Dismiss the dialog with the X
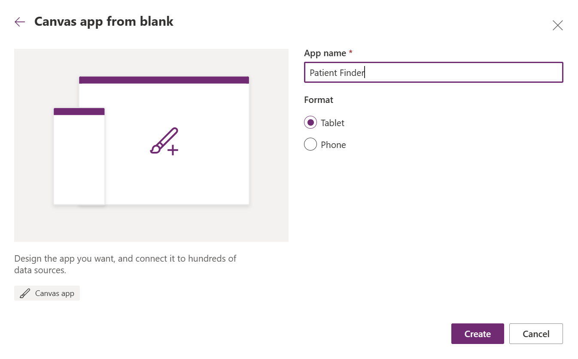 point(557,25)
